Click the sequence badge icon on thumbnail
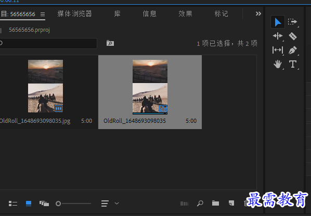 click(163, 109)
